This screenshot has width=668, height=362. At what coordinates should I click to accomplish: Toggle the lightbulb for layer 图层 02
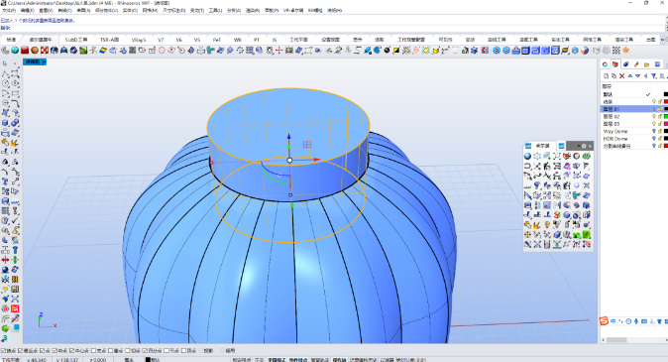click(x=654, y=116)
